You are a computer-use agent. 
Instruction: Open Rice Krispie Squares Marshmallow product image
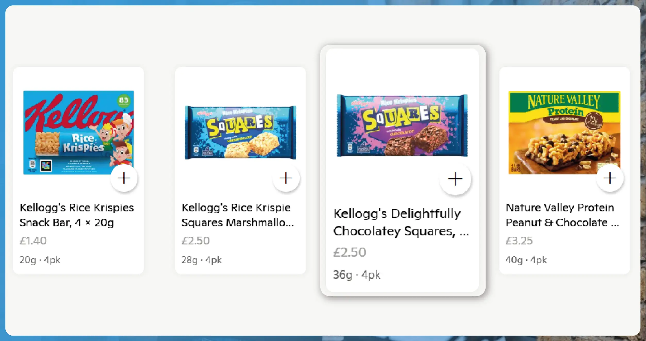[240, 132]
